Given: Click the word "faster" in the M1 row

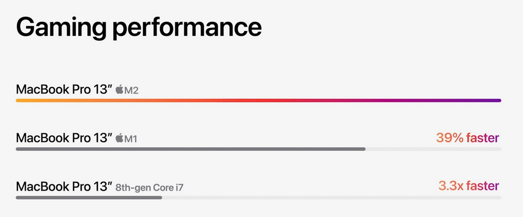Looking at the screenshot, I should [482, 138].
